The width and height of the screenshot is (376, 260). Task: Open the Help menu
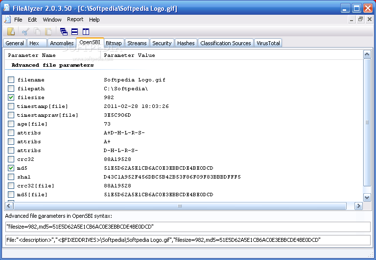click(94, 20)
